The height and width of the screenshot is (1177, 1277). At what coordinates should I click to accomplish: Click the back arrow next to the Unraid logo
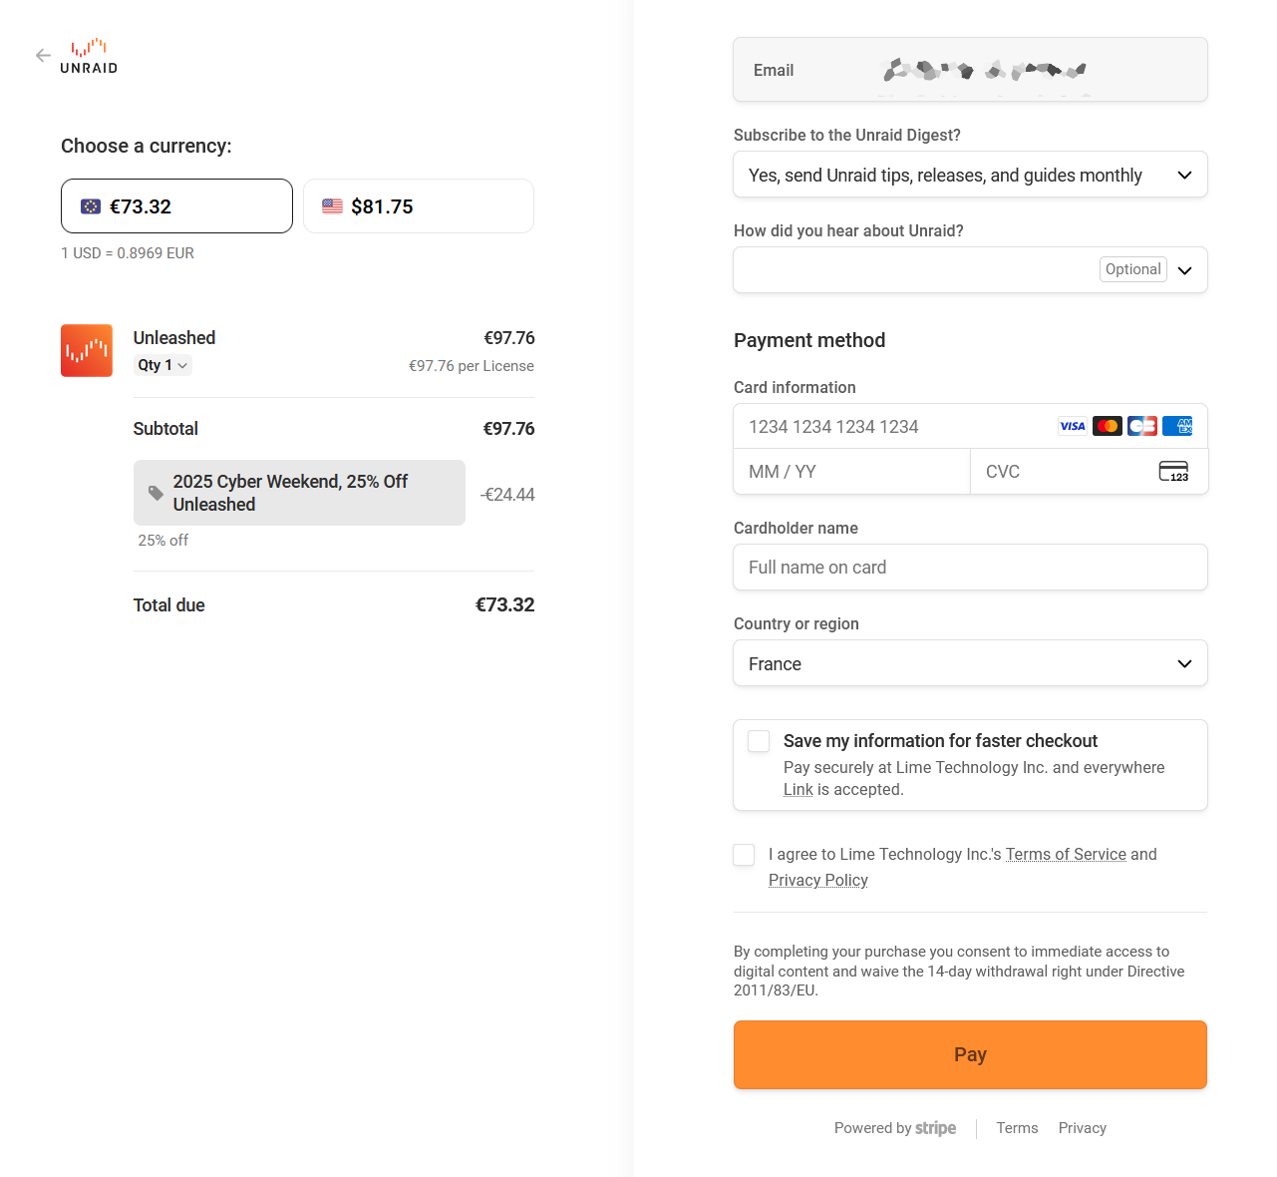43,56
